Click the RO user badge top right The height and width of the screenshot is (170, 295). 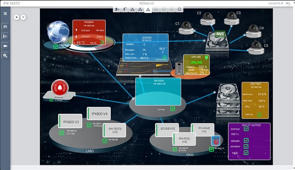(288, 3)
